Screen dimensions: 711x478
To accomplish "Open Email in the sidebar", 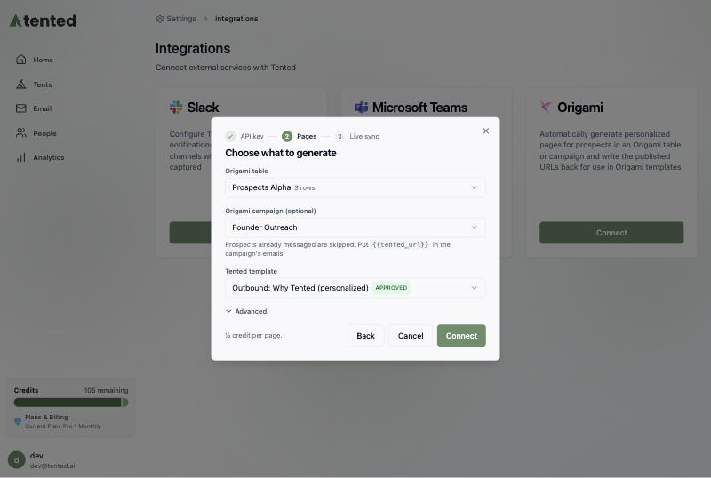I will (42, 108).
